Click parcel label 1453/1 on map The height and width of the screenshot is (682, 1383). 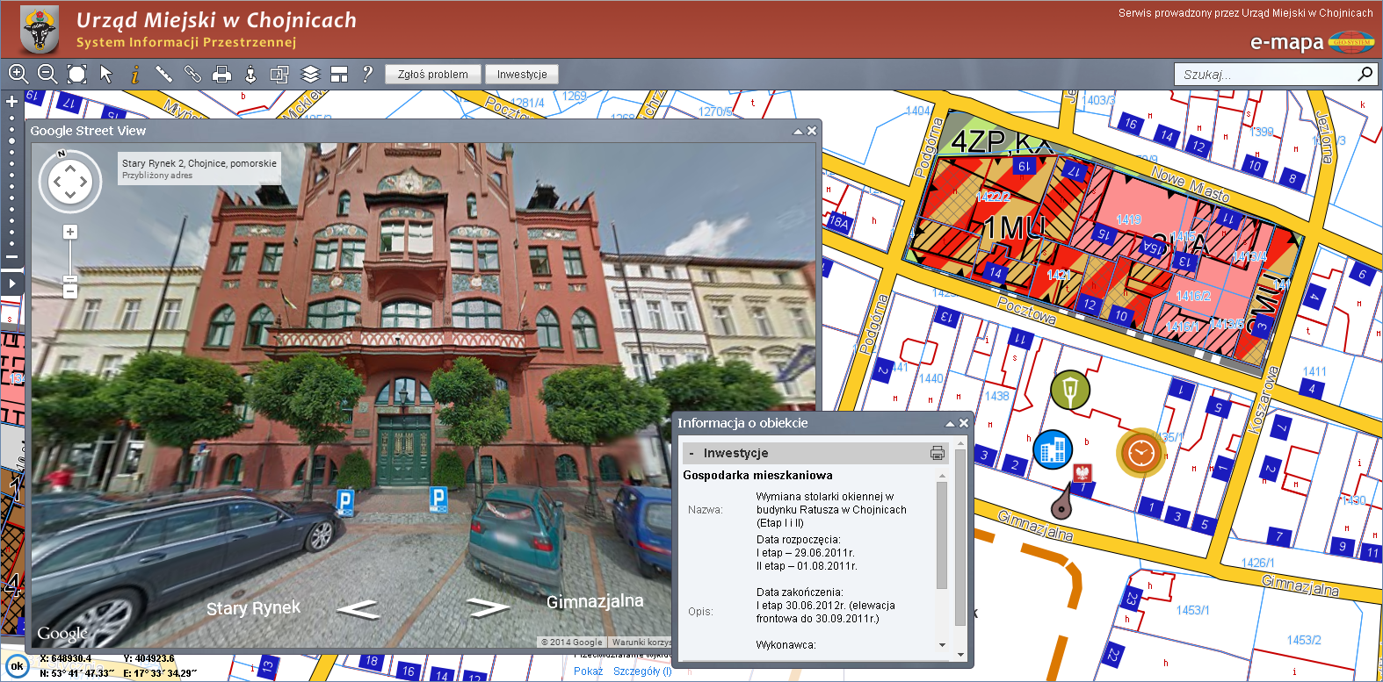click(x=1192, y=610)
